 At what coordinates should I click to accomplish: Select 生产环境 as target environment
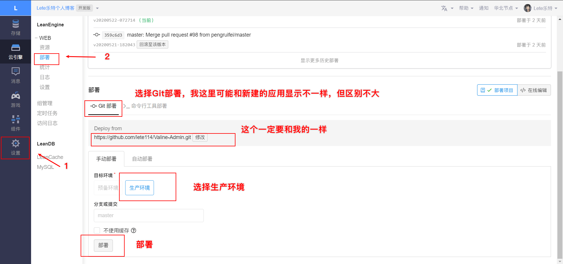pyautogui.click(x=140, y=188)
